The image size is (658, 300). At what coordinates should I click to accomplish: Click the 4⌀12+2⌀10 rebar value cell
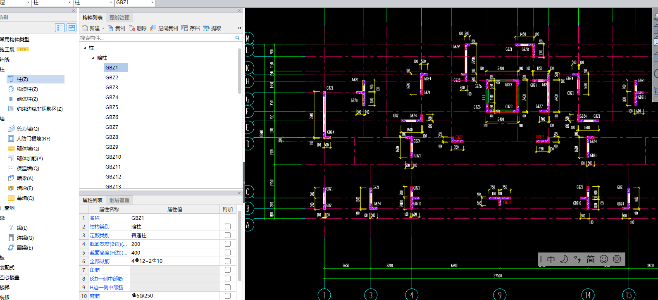174,261
